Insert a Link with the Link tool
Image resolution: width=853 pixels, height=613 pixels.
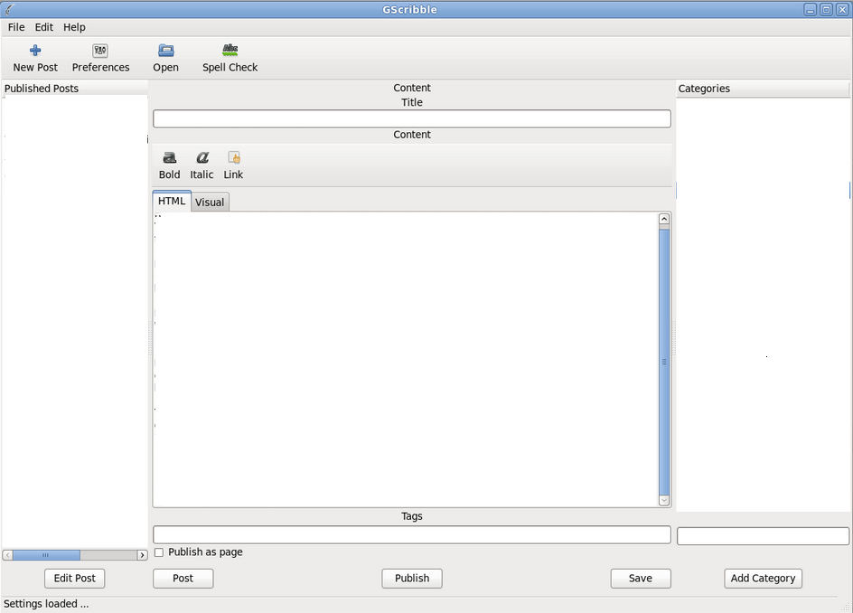click(233, 165)
